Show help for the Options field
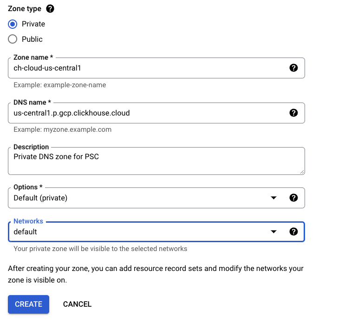This screenshot has height=322, width=338. [293, 198]
